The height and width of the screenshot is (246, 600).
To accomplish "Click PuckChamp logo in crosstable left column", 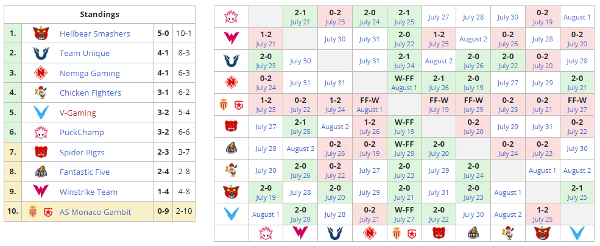I will pyautogui.click(x=231, y=16).
